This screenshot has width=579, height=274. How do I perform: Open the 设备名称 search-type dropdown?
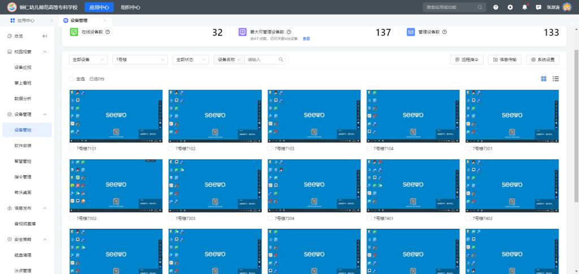pyautogui.click(x=229, y=59)
